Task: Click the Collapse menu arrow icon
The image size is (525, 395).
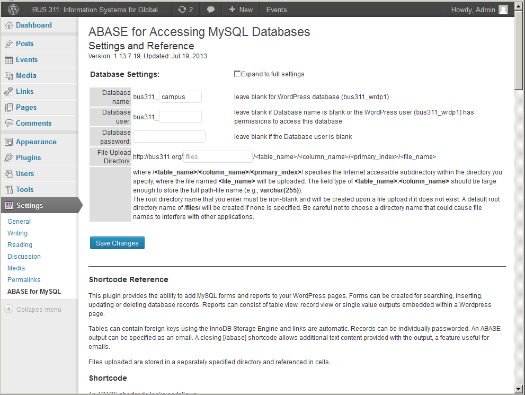Action: [x=9, y=309]
